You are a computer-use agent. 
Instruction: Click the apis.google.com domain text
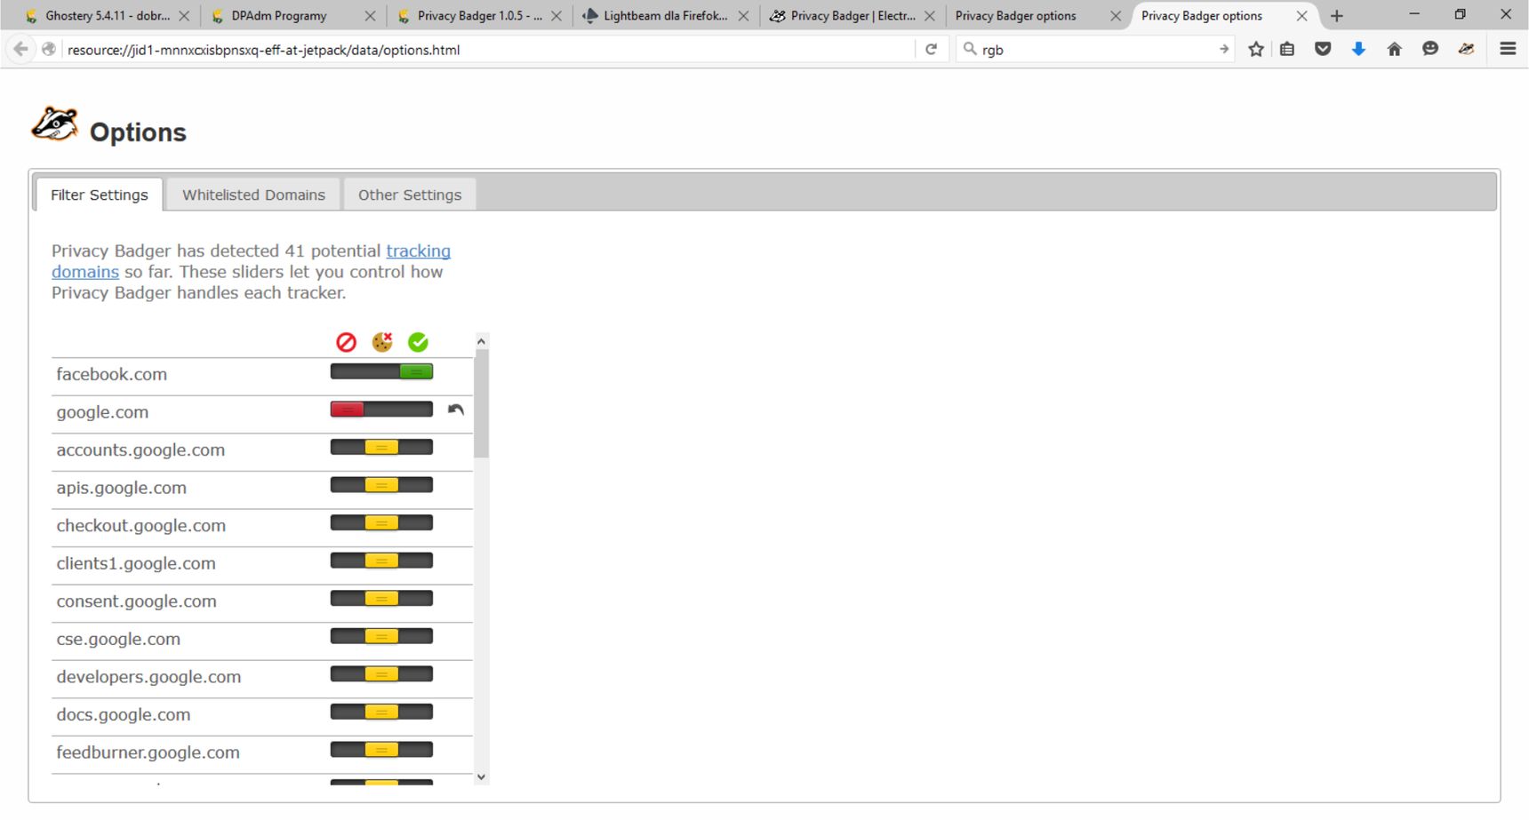click(121, 488)
